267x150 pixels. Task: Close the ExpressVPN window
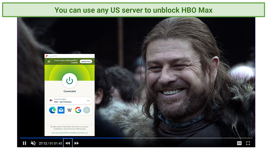click(91, 56)
